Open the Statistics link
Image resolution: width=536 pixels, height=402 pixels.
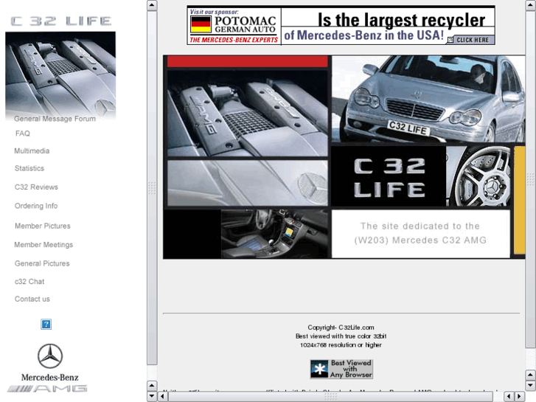(x=29, y=168)
